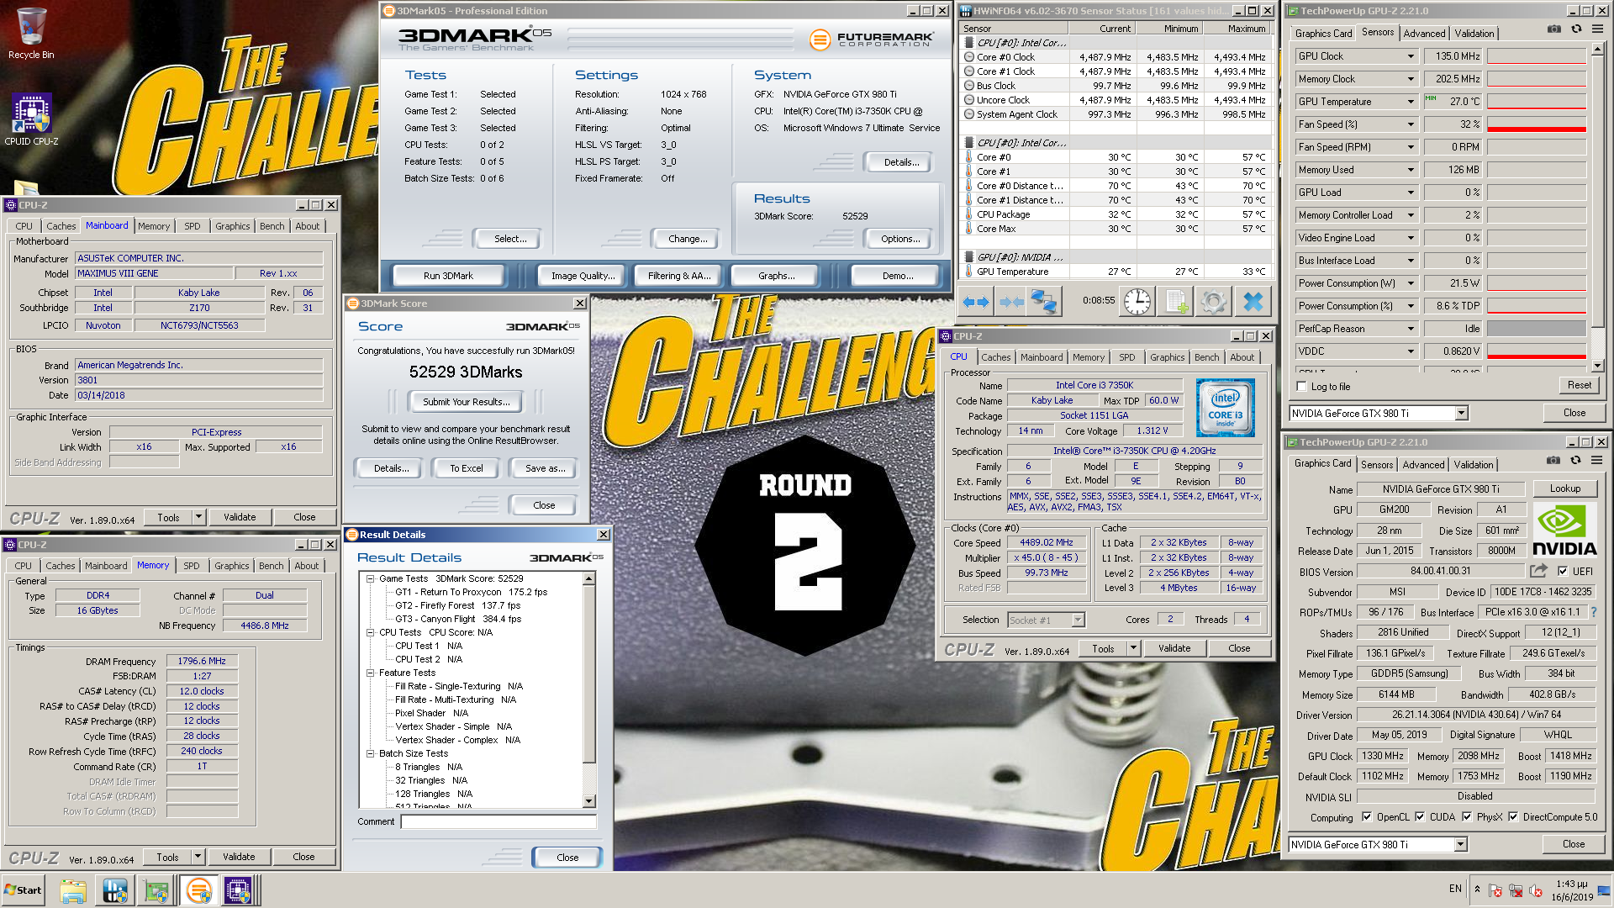Click CPU-Z chip taskbar icon
The width and height of the screenshot is (1614, 908).
pyautogui.click(x=238, y=890)
